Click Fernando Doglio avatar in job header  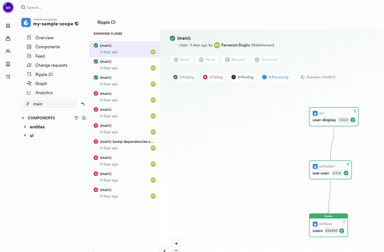point(217,45)
